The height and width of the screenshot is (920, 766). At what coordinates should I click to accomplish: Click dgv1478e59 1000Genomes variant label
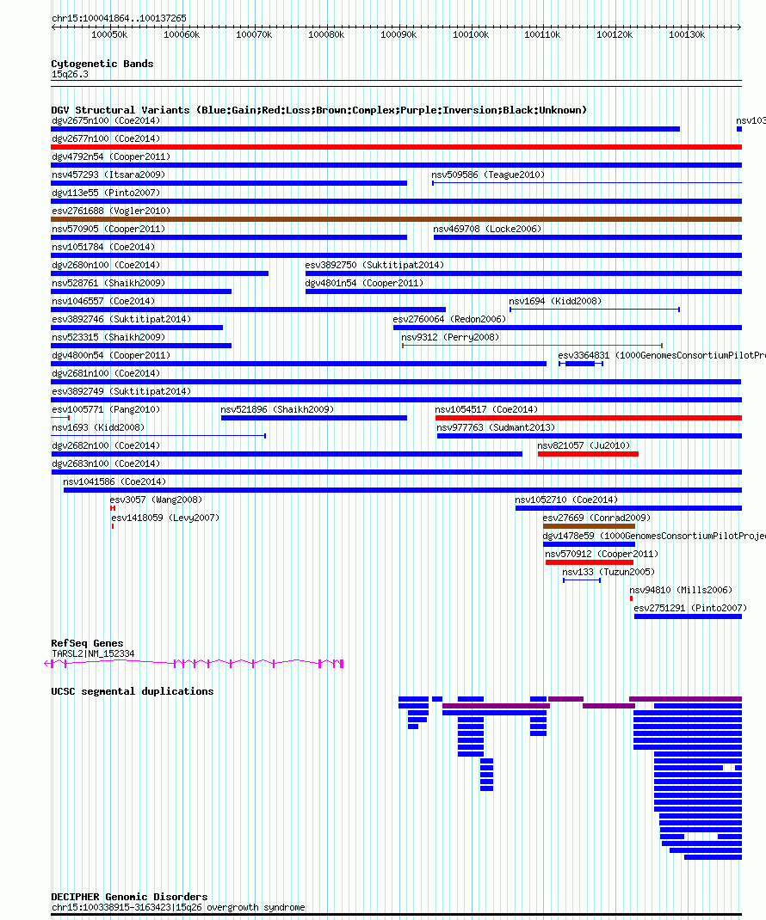tap(654, 536)
